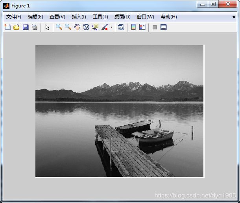The width and height of the screenshot is (240, 203).
Task: Select the Pan hand tool
Action: point(77,27)
